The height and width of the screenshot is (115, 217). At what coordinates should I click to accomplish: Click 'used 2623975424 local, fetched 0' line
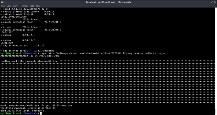(x=22, y=111)
